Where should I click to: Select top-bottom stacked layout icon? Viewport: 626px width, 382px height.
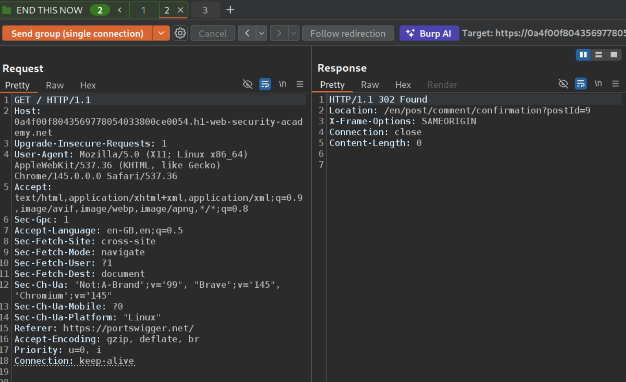click(599, 54)
